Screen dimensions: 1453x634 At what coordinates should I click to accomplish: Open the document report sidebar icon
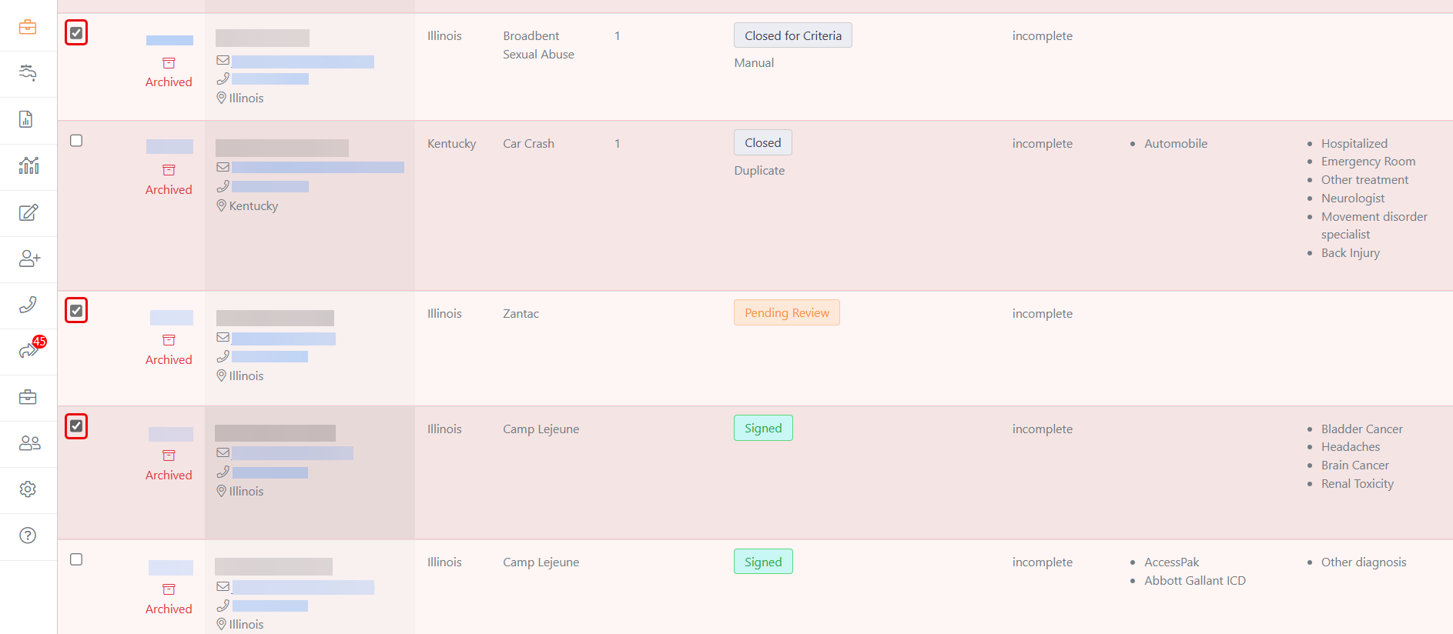coord(26,119)
